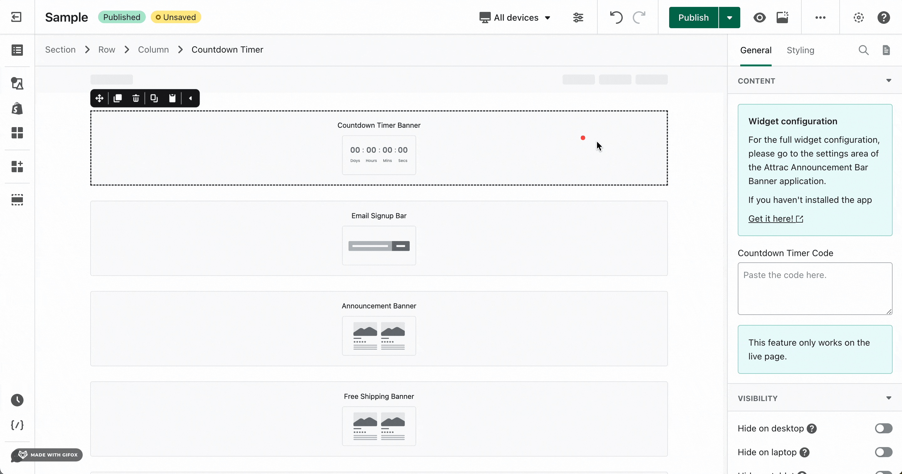The height and width of the screenshot is (474, 902).
Task: Click the preview eye icon
Action: [x=759, y=18]
